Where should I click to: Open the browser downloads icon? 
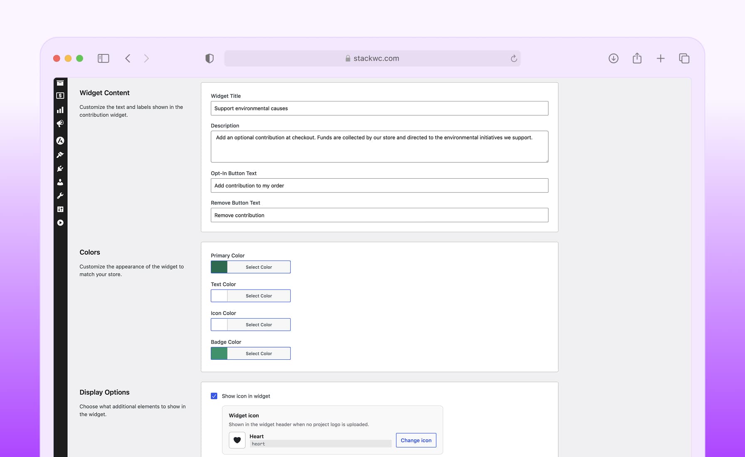tap(614, 59)
